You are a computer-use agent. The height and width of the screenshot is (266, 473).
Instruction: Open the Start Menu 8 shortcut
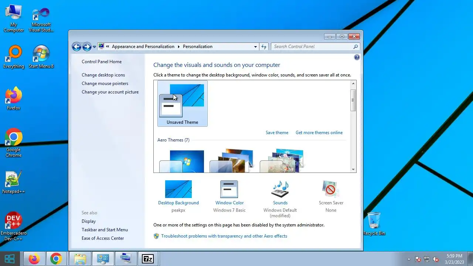point(41,57)
